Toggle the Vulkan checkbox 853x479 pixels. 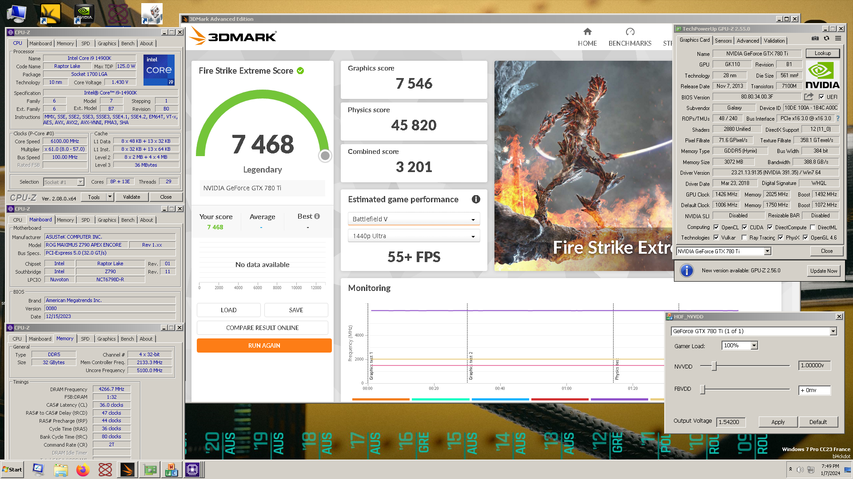click(x=716, y=237)
